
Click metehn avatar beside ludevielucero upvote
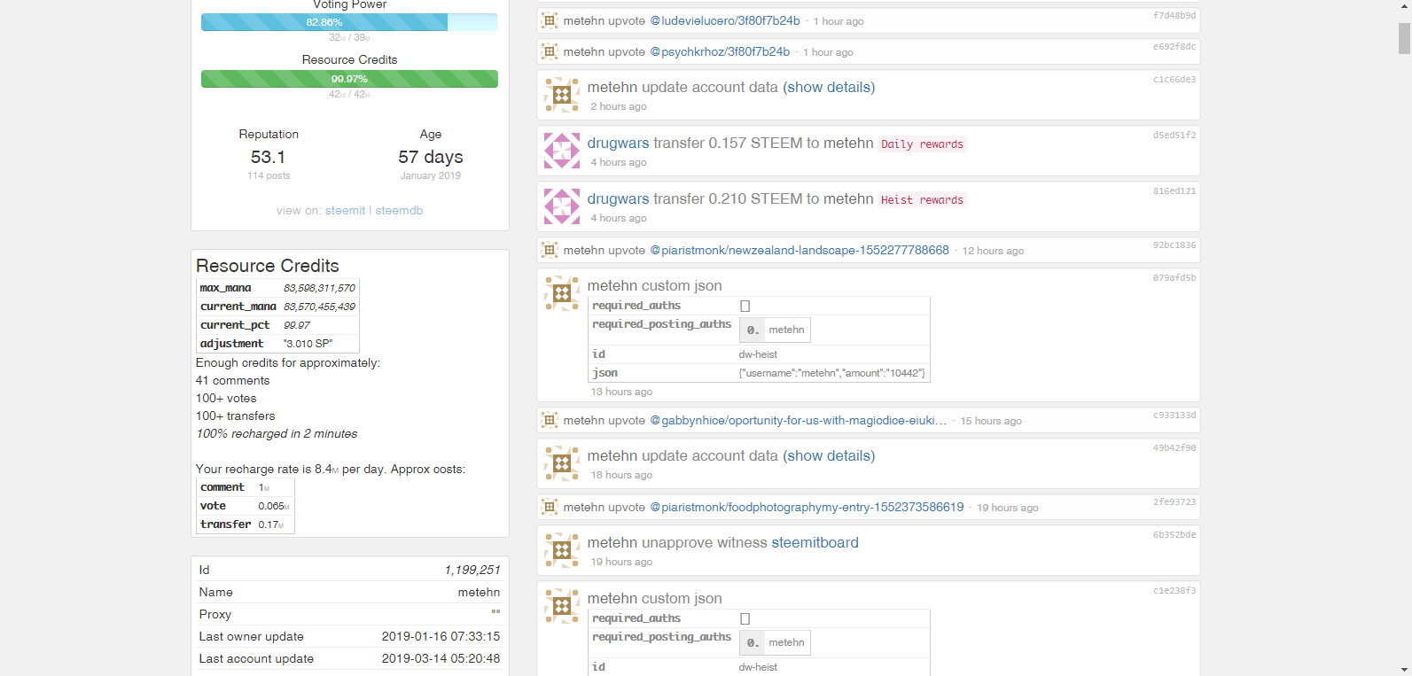550,20
